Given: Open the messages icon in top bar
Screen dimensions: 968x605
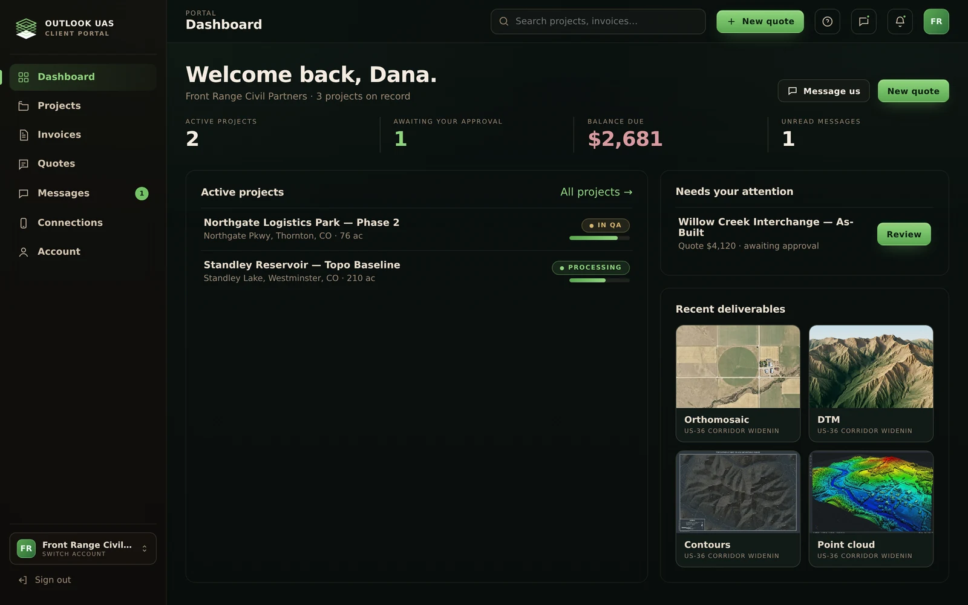Looking at the screenshot, I should tap(863, 22).
